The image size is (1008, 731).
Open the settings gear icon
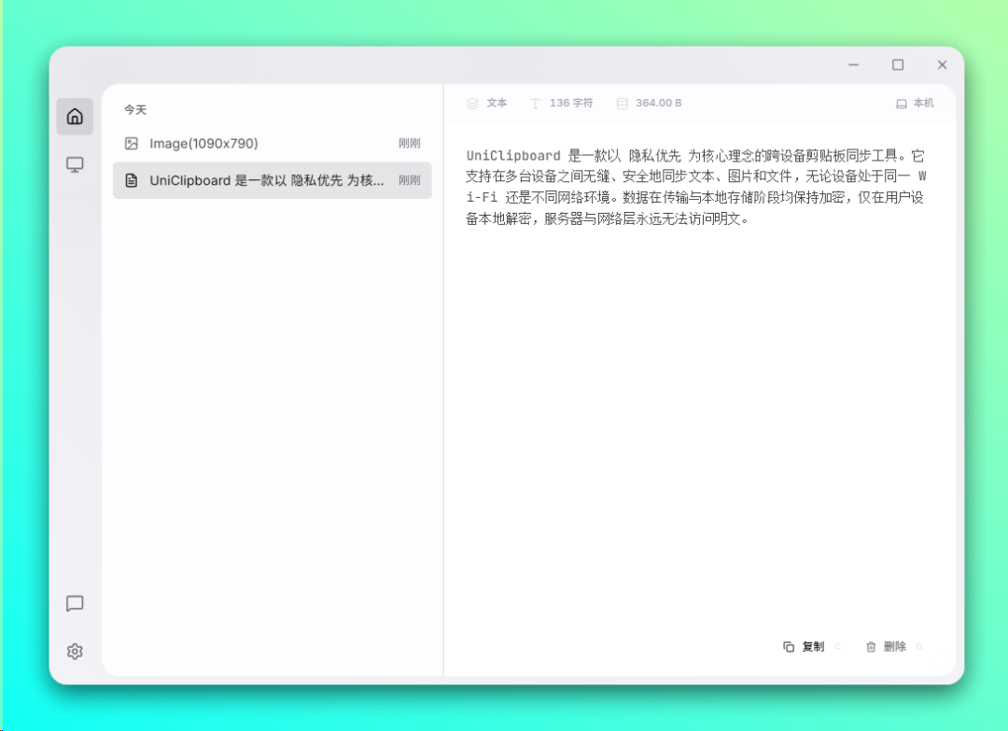(75, 652)
